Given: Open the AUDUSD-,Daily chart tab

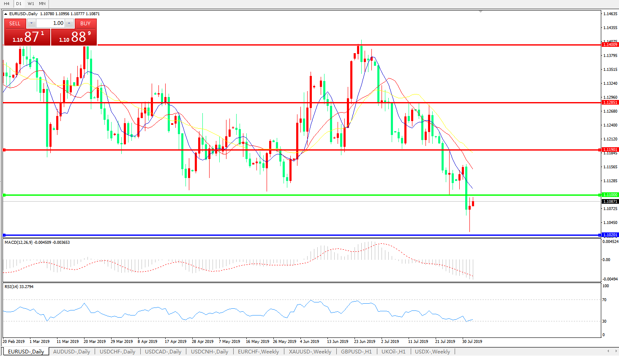Looking at the screenshot, I should [x=71, y=351].
